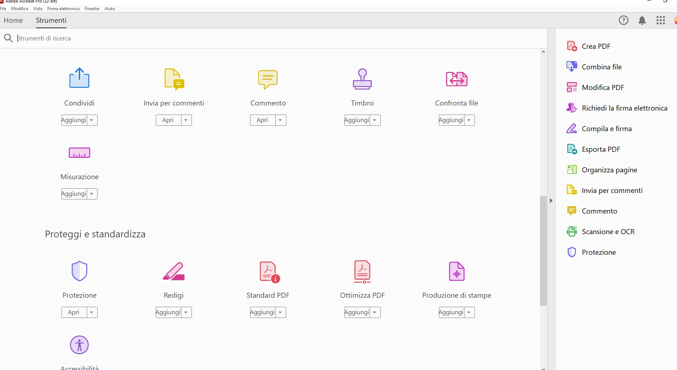The width and height of the screenshot is (677, 370).
Task: Open the Confronta file compare icon
Action: (x=457, y=79)
